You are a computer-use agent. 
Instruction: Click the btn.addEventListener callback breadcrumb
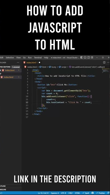[x=87, y=67]
